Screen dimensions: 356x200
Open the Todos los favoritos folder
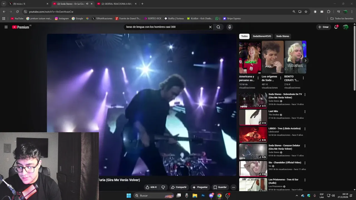click(x=342, y=19)
